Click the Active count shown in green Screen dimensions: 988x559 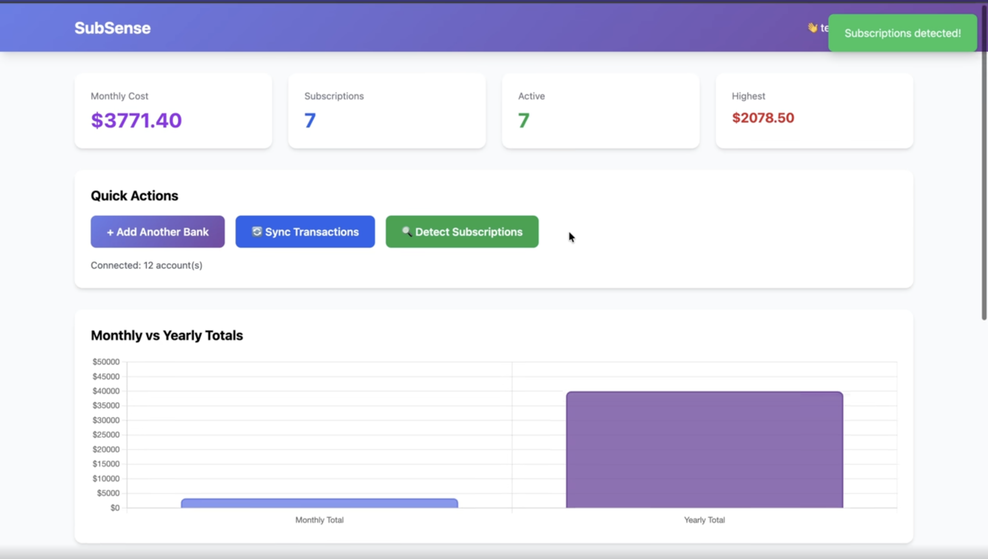tap(523, 120)
